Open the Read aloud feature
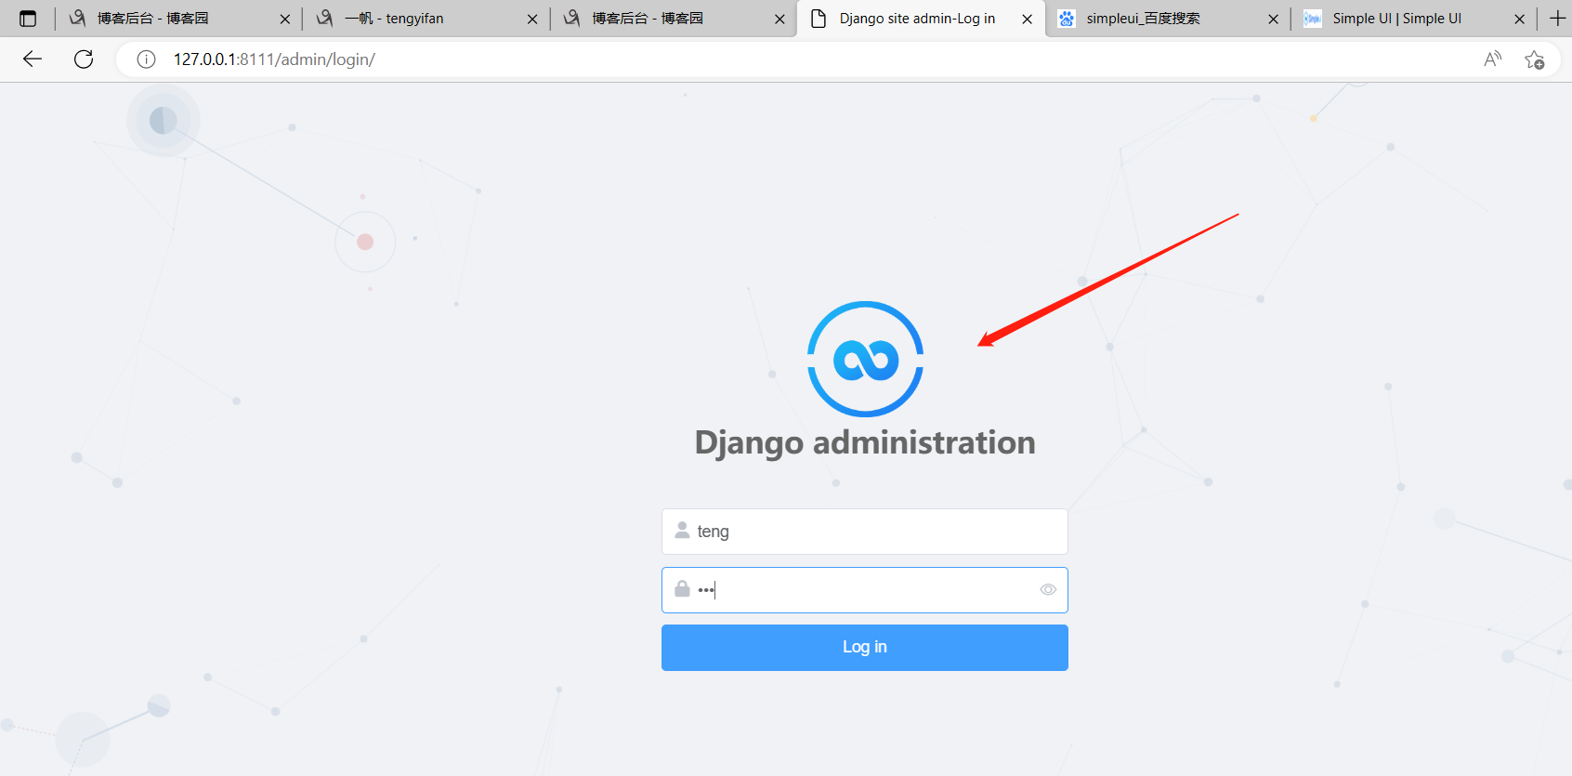1572x776 pixels. pyautogui.click(x=1492, y=59)
